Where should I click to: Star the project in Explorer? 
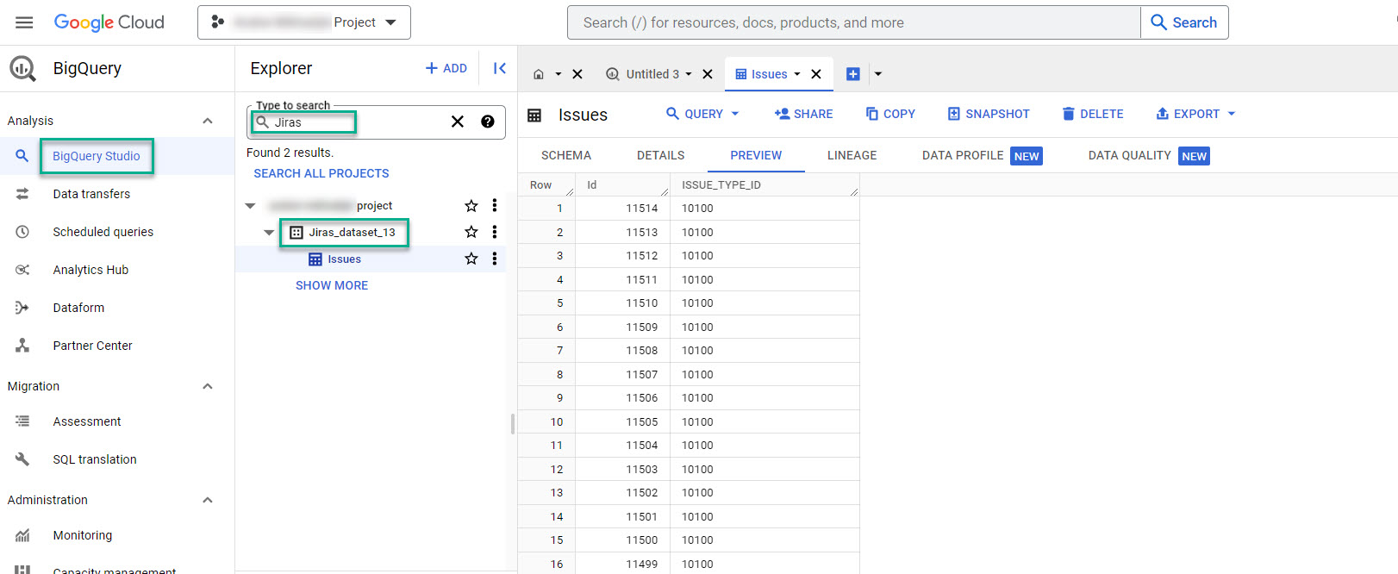[471, 205]
